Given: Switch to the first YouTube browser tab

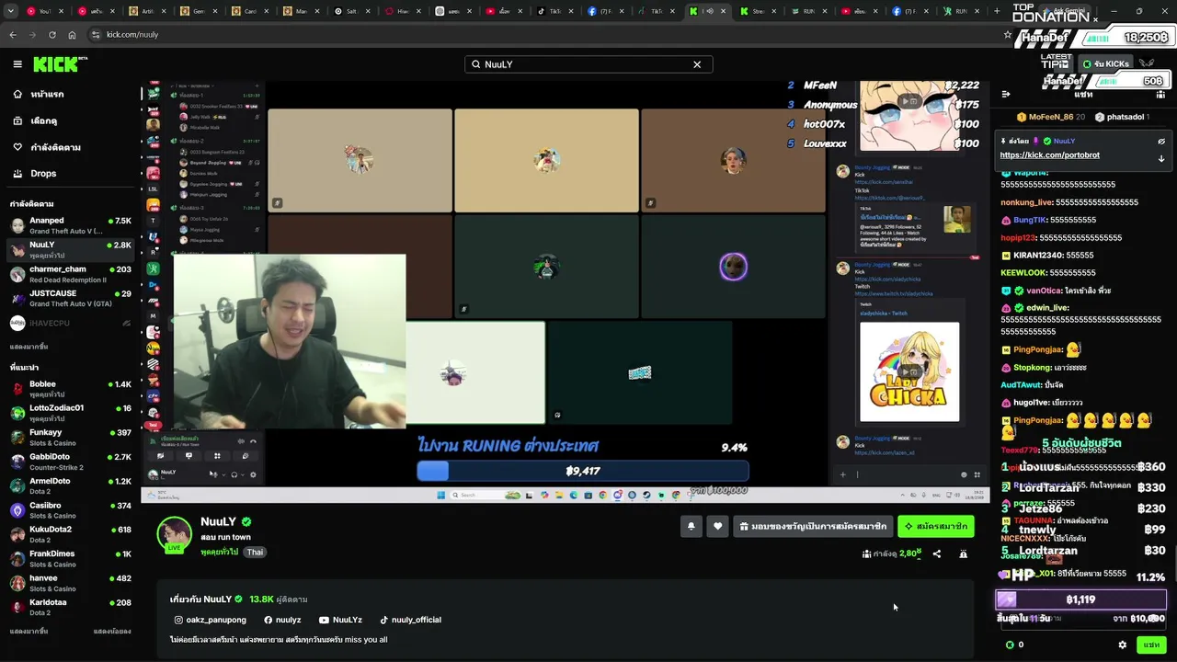Looking at the screenshot, I should pyautogui.click(x=44, y=11).
